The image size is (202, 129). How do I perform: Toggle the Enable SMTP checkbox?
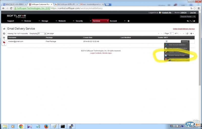pyautogui.click(x=167, y=41)
